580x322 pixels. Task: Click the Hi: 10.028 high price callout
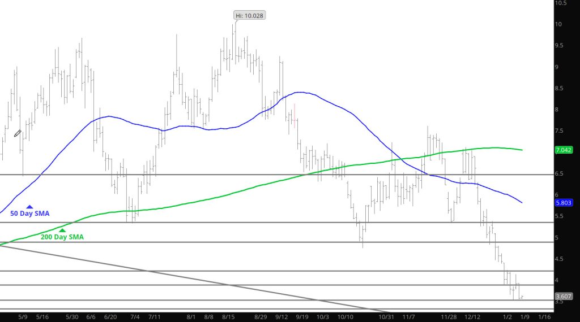click(x=249, y=15)
